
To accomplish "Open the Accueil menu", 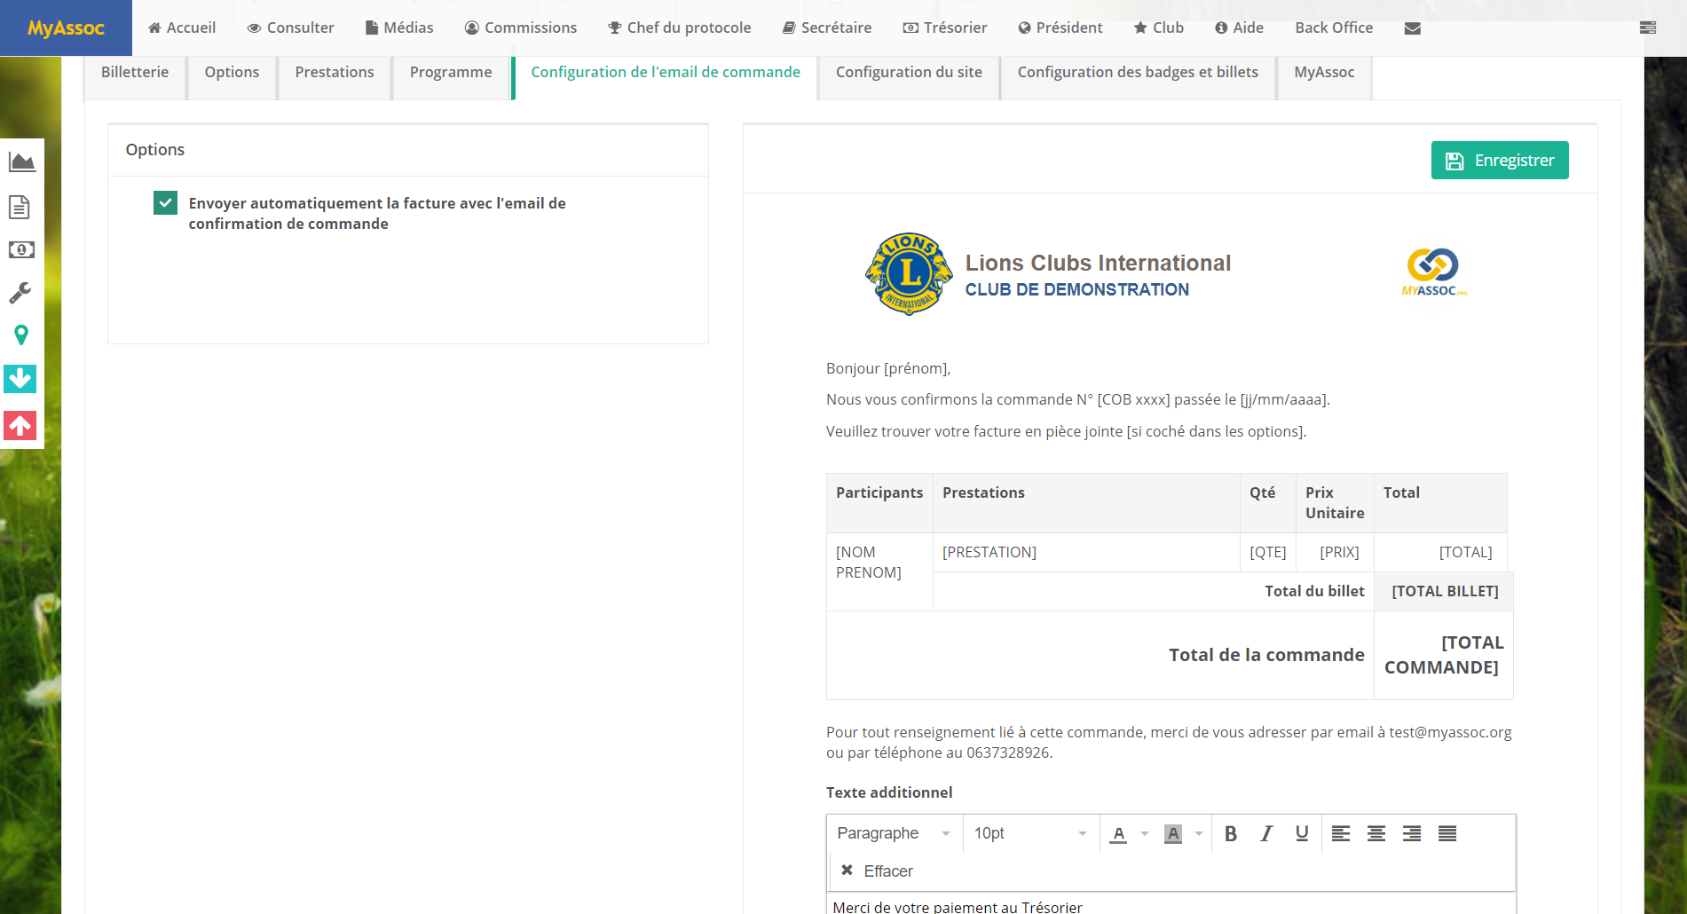I will tap(182, 28).
